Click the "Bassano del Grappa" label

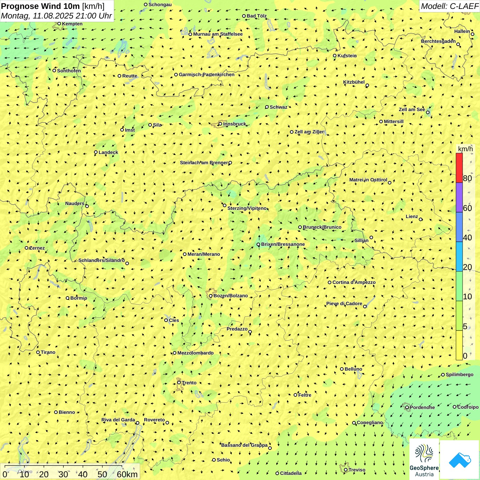pos(244,445)
